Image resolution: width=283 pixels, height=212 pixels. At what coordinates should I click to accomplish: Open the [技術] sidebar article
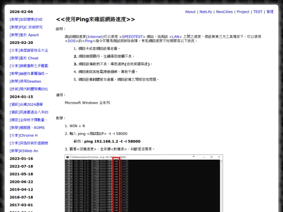(29, 89)
